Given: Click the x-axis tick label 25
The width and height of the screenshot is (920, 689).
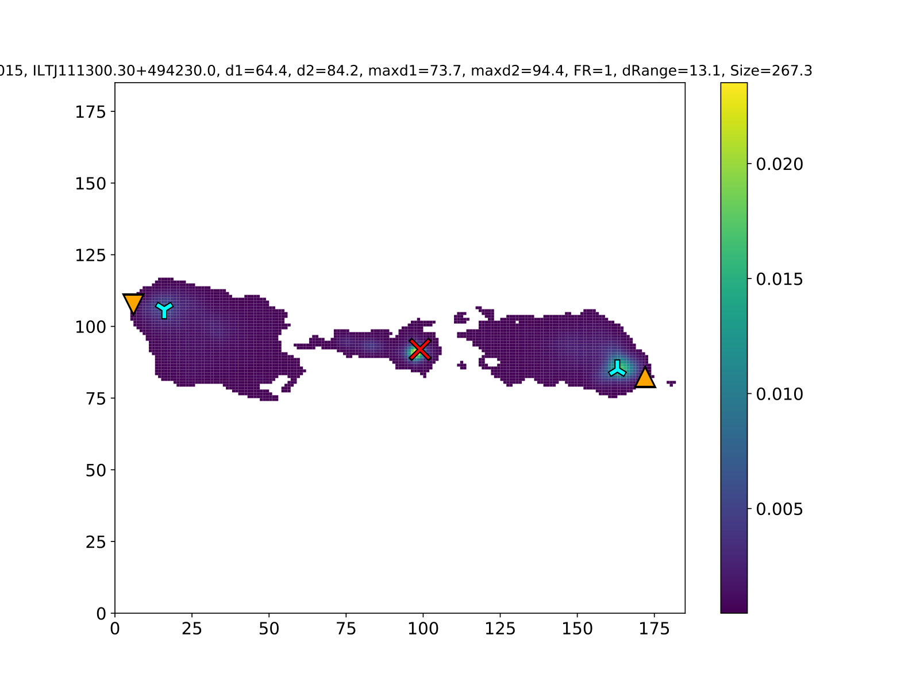Looking at the screenshot, I should click(x=192, y=629).
